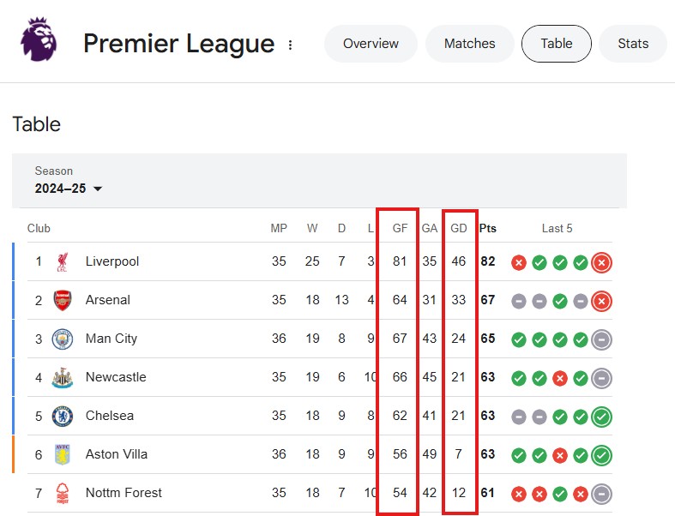Screen dimensions: 675x516
Task: Open the Arsenal team name link
Action: click(108, 300)
